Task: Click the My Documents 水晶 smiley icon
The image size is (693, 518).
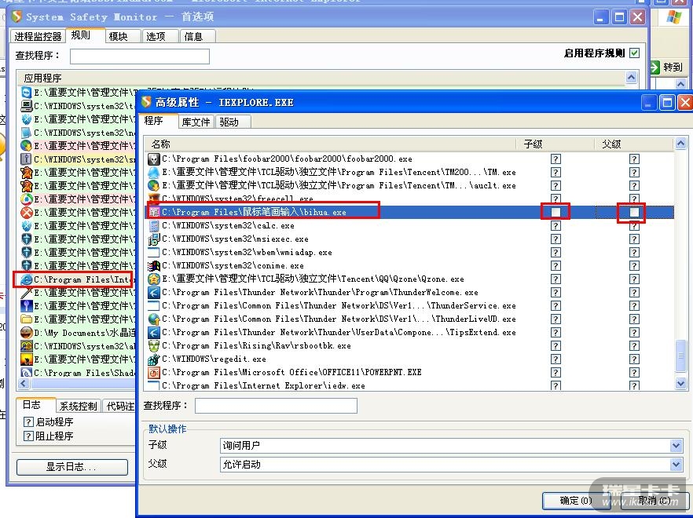Action: pyautogui.click(x=27, y=333)
